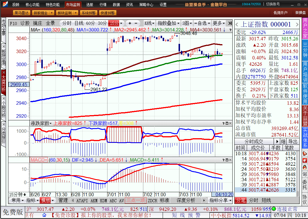Open the 自选 dropdown
The image size is (308, 219).
pos(202,23)
